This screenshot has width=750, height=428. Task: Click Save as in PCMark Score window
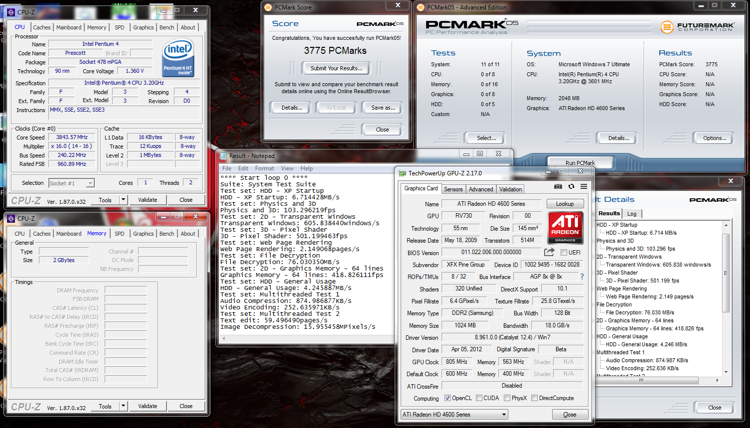(383, 108)
